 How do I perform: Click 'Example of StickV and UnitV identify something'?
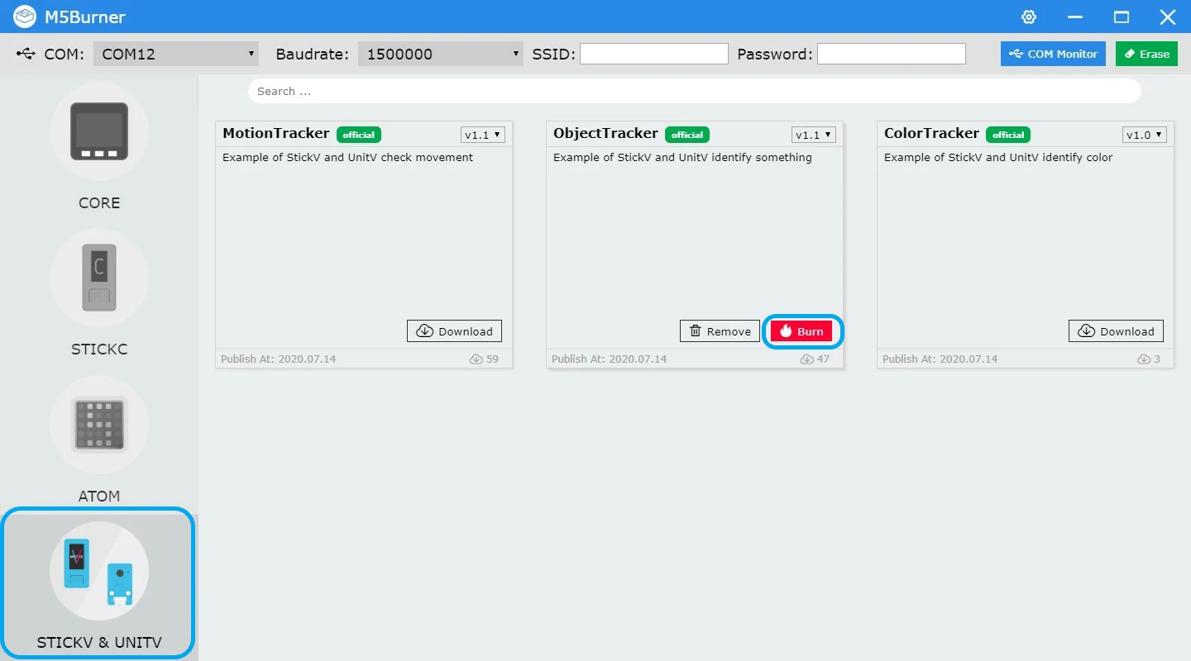pyautogui.click(x=682, y=158)
